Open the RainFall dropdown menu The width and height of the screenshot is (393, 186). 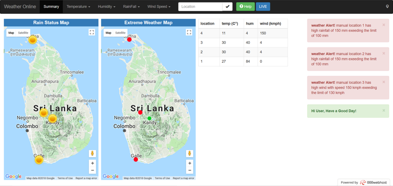point(131,7)
